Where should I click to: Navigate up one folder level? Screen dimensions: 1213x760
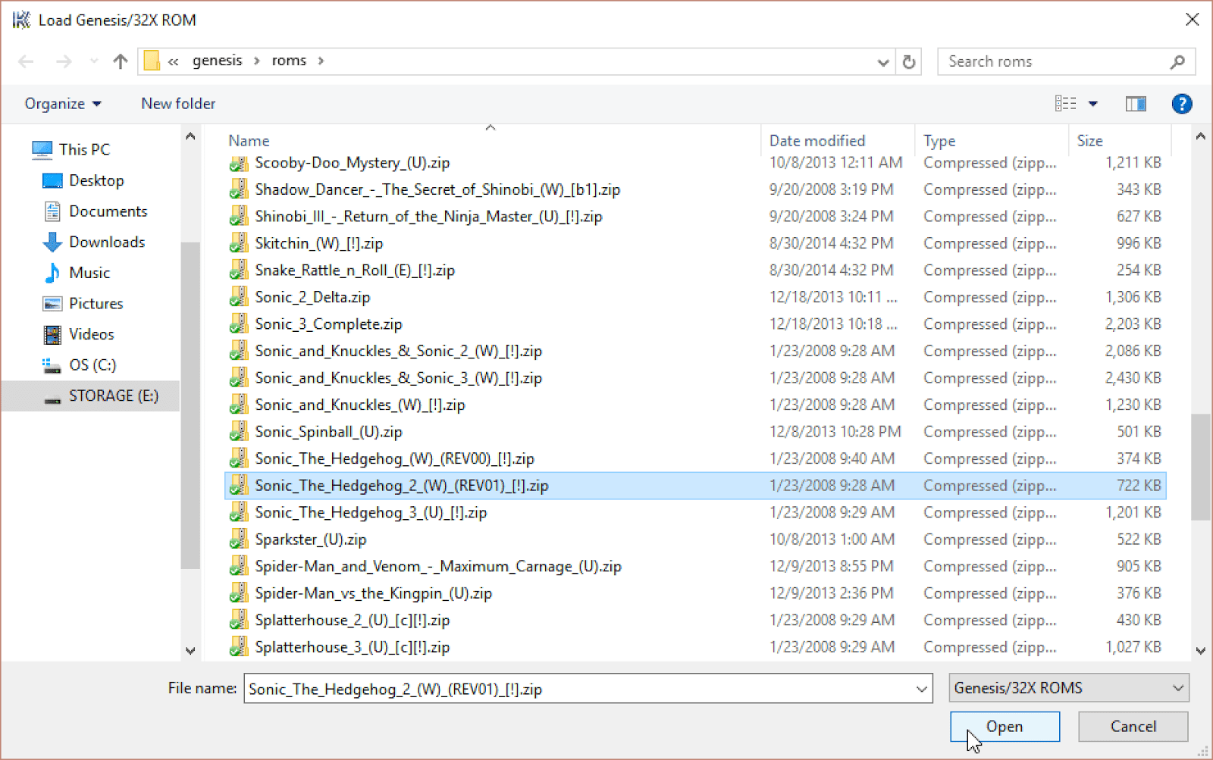pos(119,61)
